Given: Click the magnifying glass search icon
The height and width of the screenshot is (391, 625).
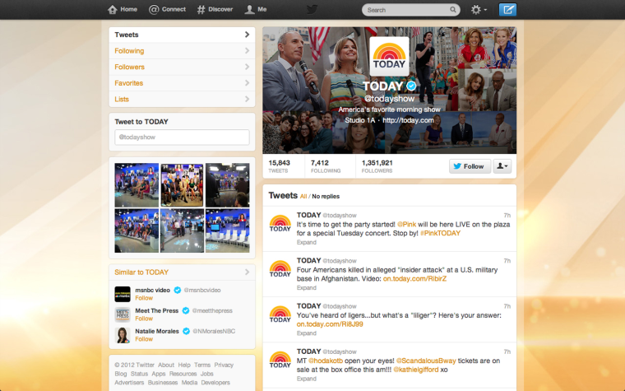Looking at the screenshot, I should pos(453,10).
